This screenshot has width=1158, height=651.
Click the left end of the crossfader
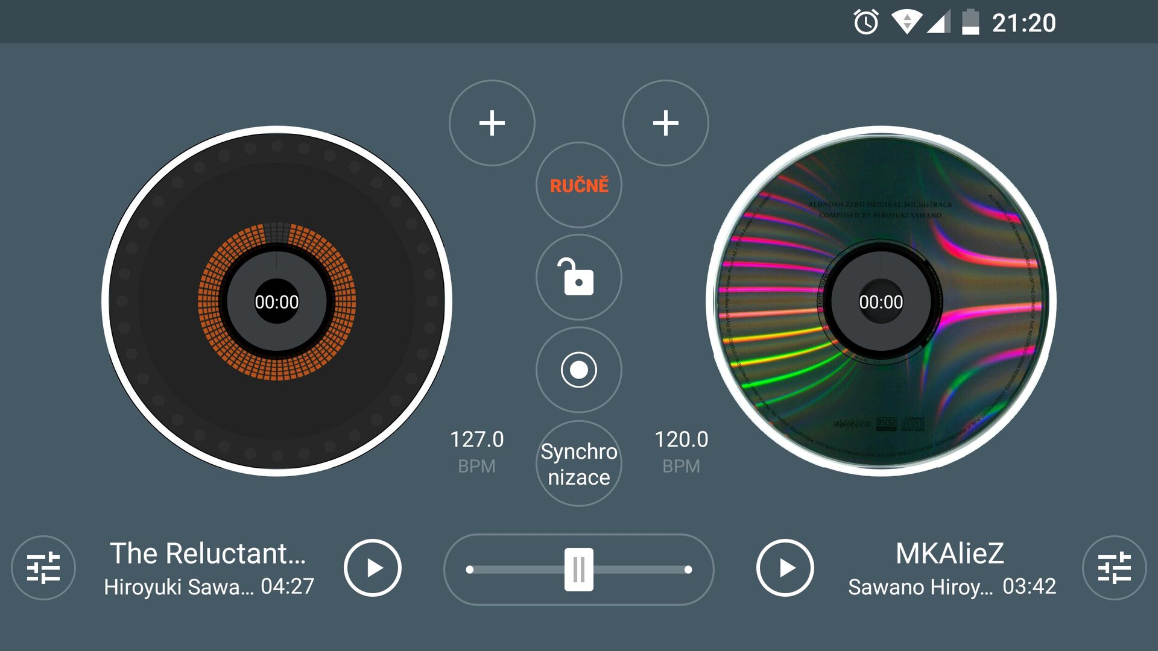pyautogui.click(x=470, y=569)
